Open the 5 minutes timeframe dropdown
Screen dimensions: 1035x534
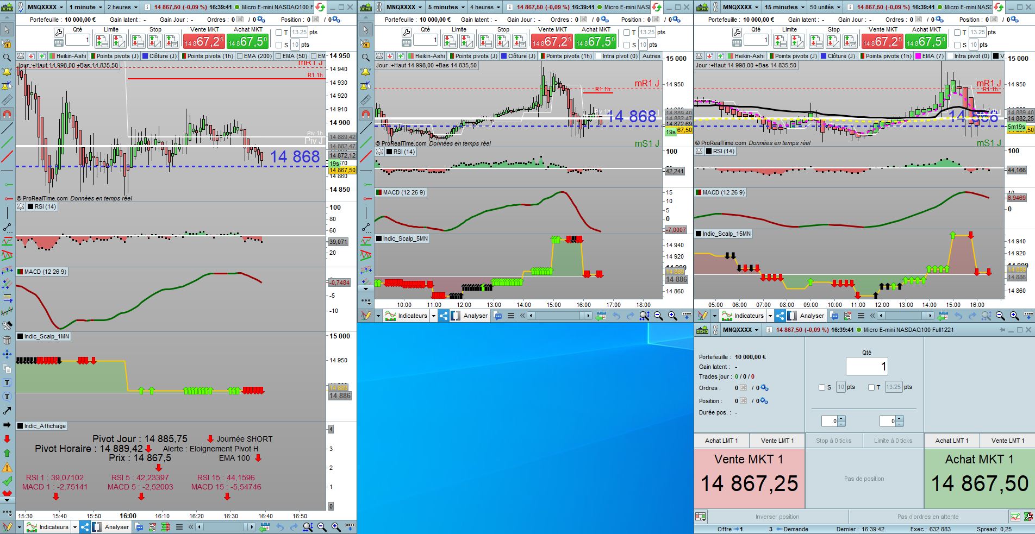pyautogui.click(x=446, y=7)
